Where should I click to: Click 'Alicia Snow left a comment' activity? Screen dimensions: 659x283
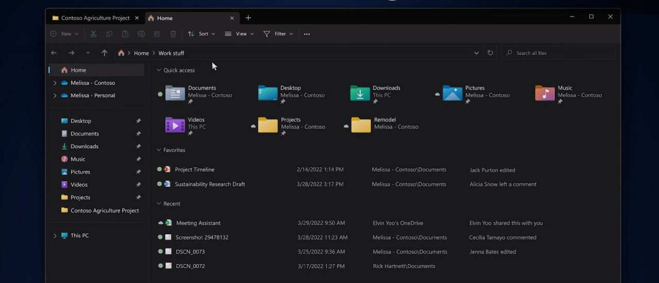(x=503, y=184)
